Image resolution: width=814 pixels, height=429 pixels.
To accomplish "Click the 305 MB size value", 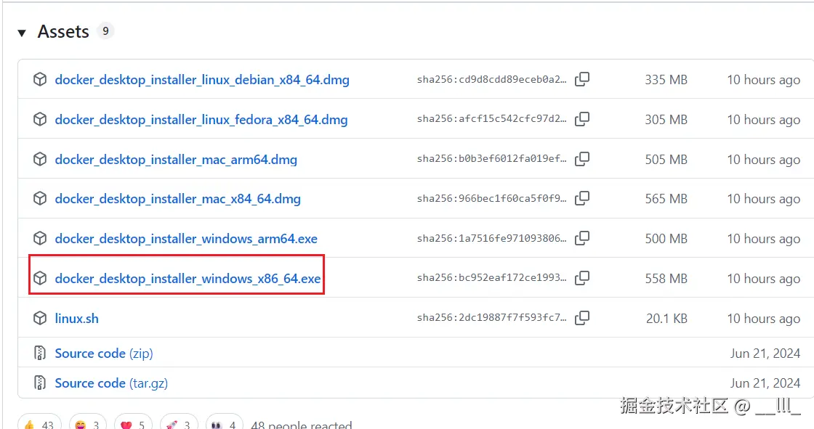I will point(666,120).
